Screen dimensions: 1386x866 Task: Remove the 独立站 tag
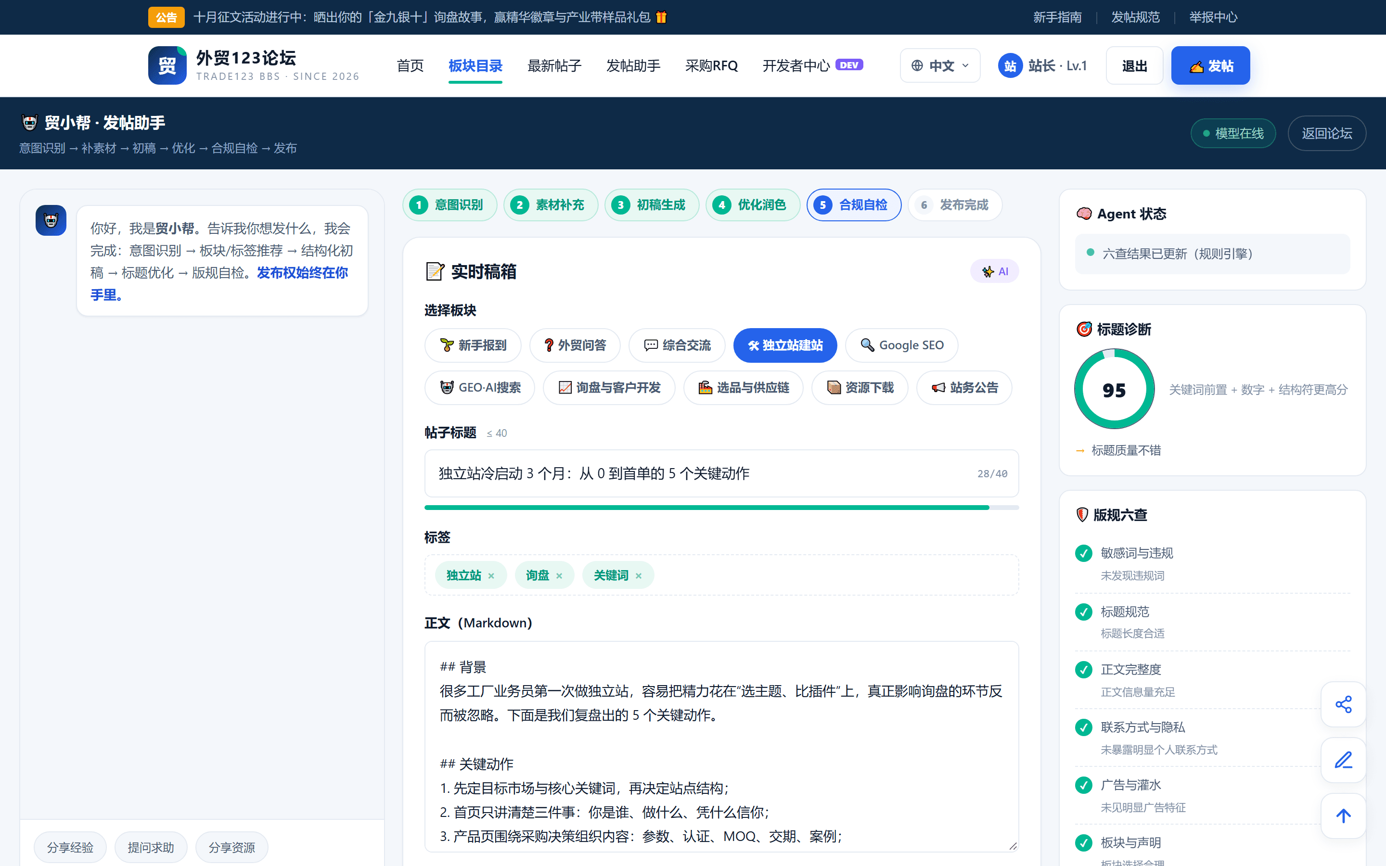pyautogui.click(x=491, y=575)
